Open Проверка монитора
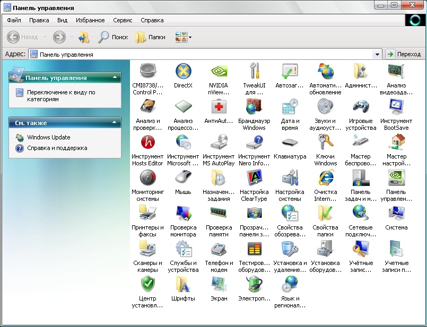The height and width of the screenshot is (327, 427). tap(184, 221)
